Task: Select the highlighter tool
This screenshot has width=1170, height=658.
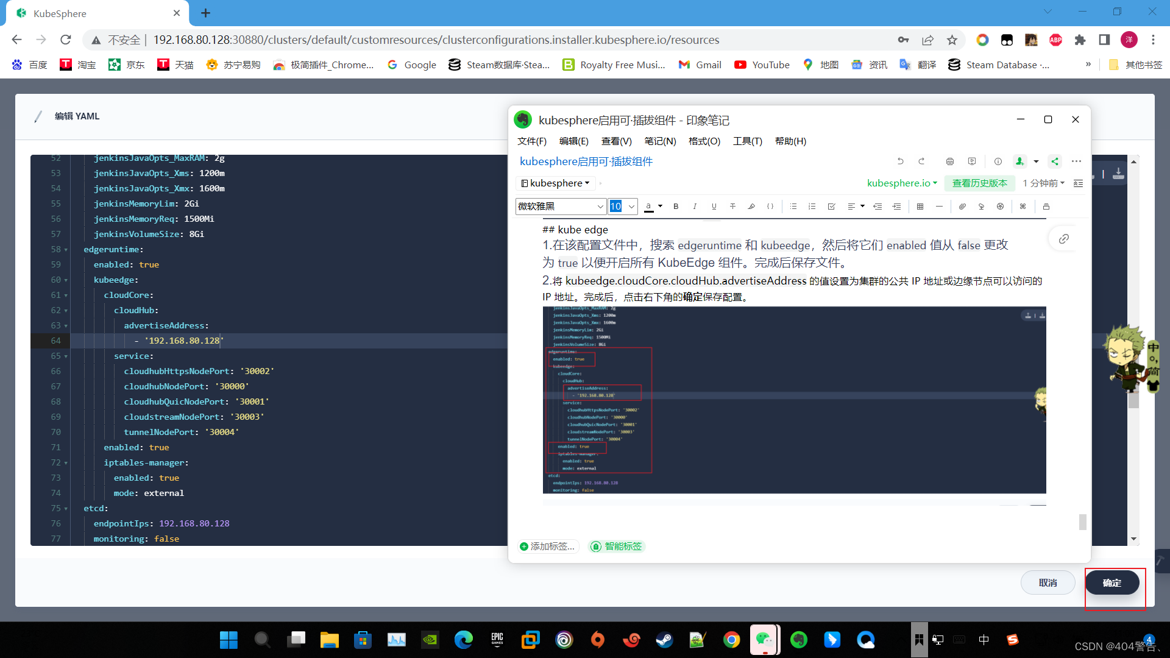Action: pyautogui.click(x=751, y=207)
